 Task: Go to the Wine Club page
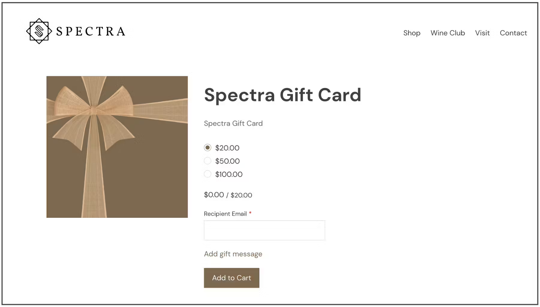coord(447,33)
